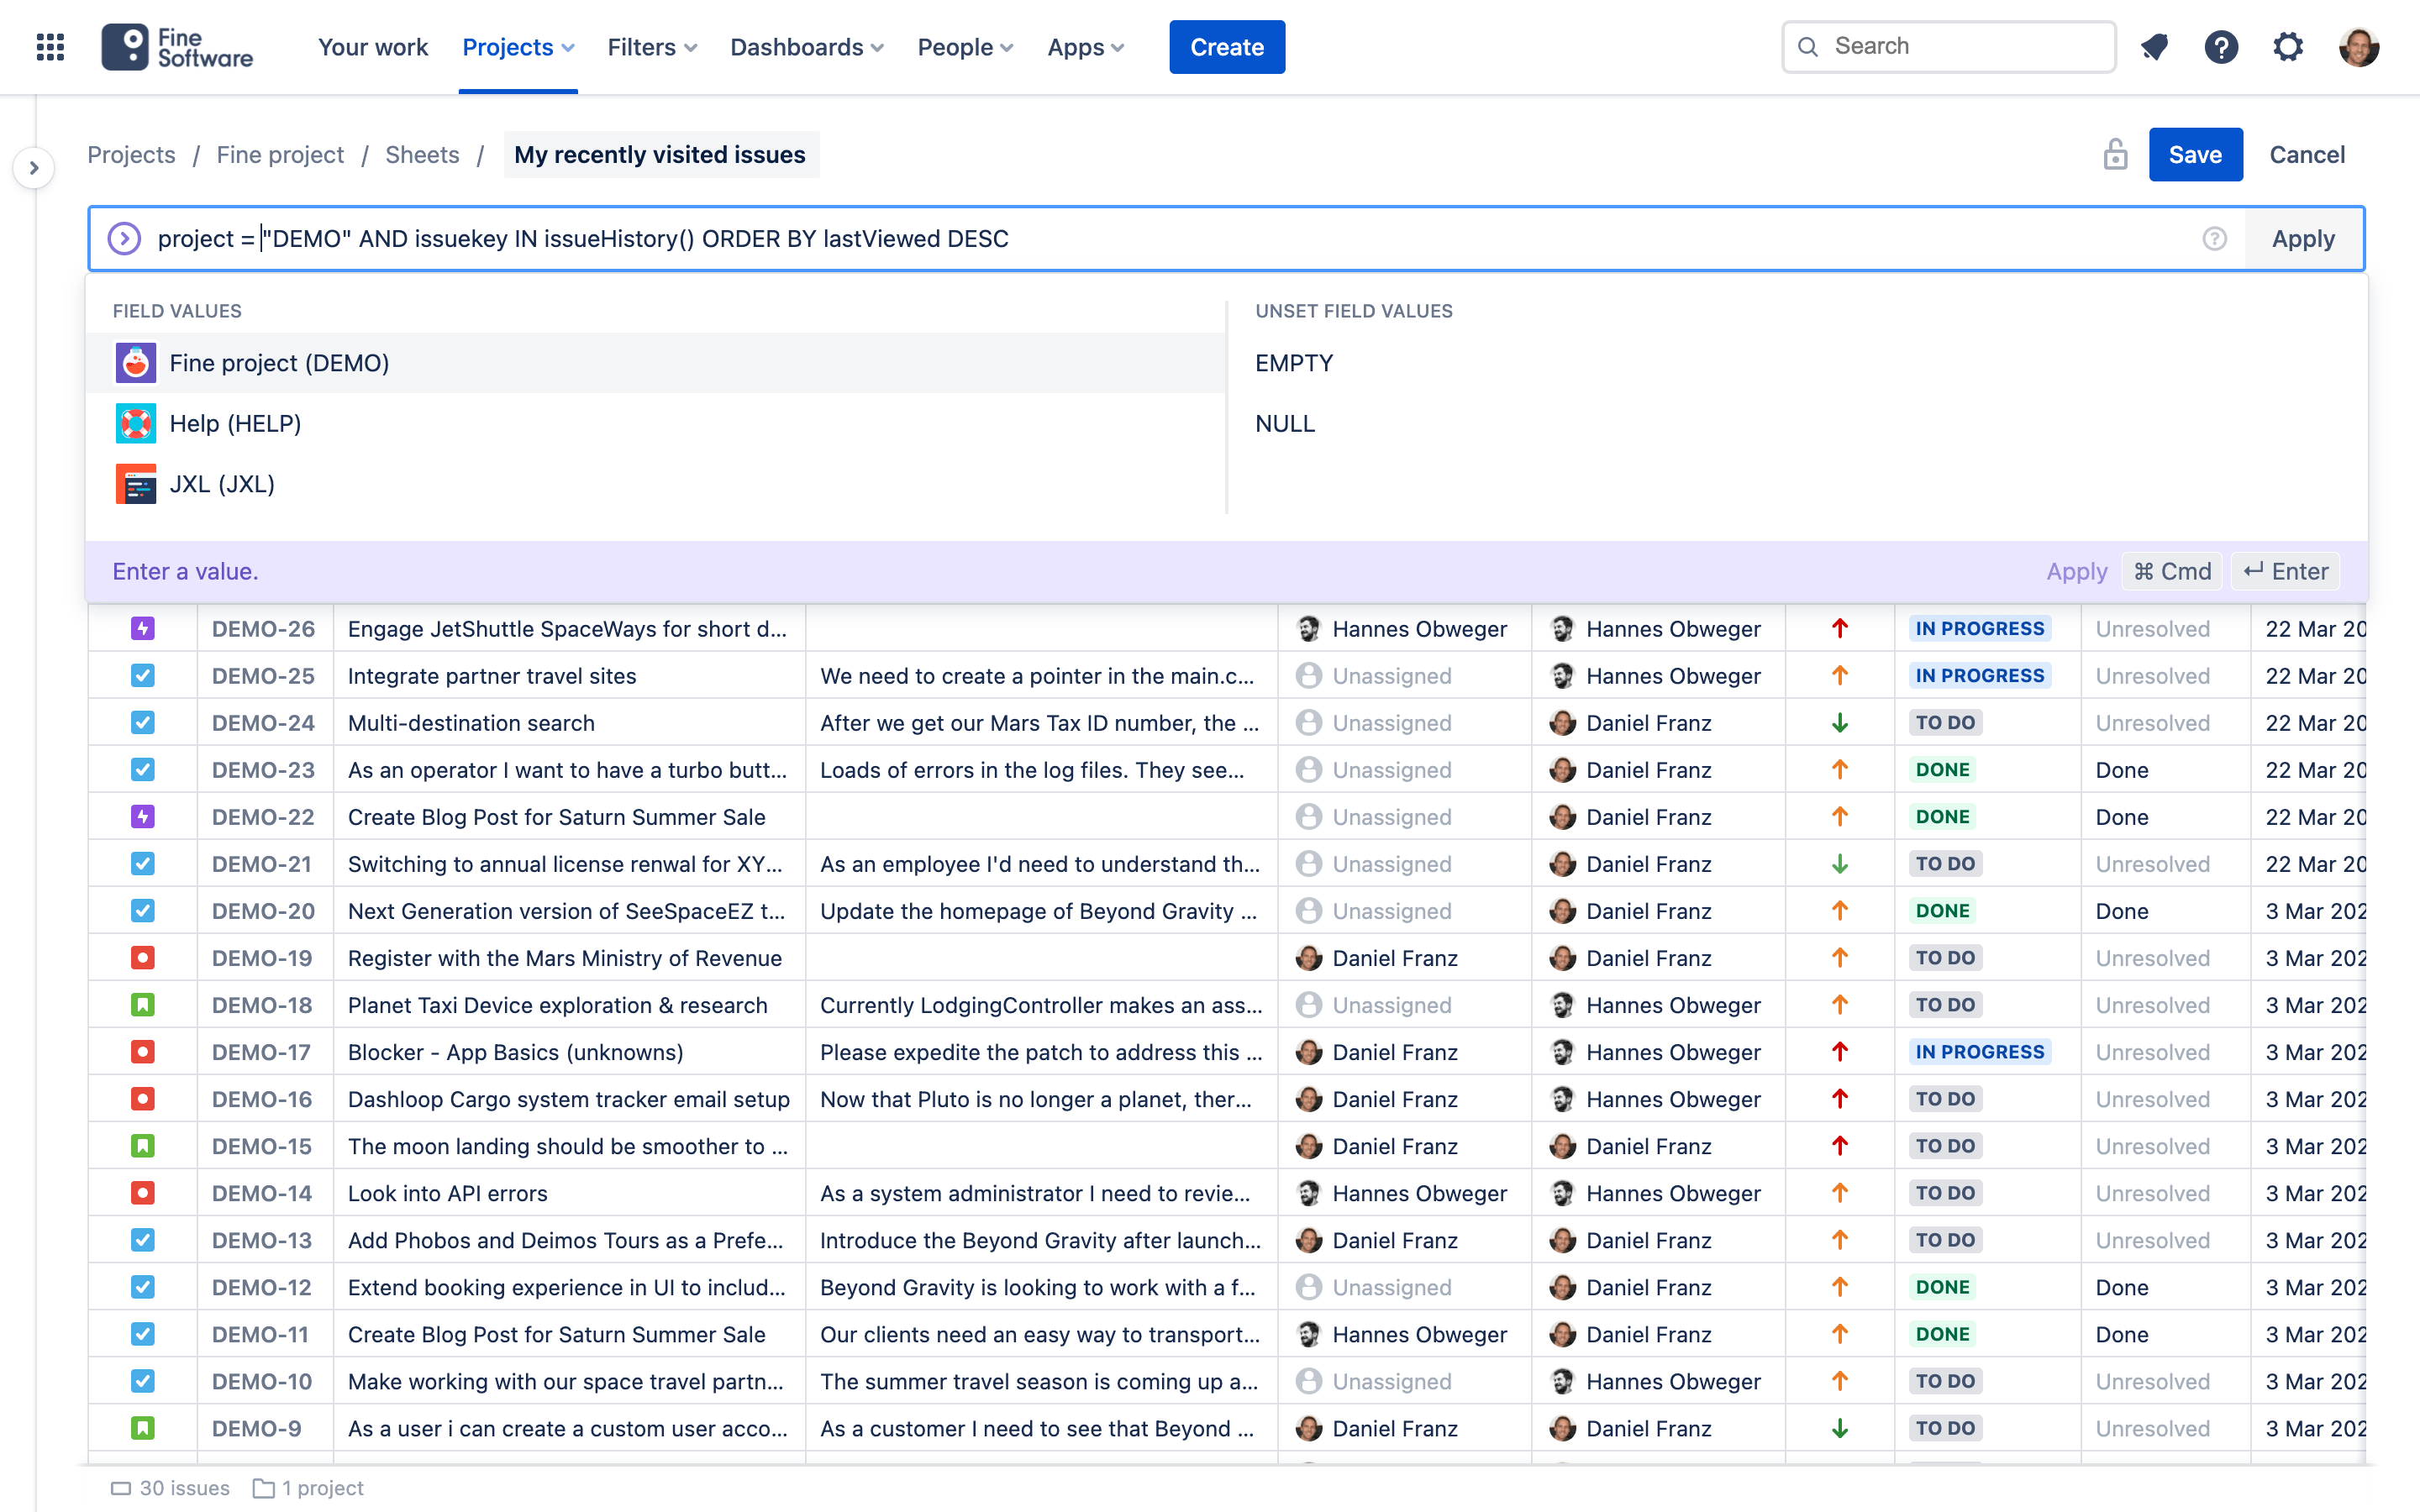Image resolution: width=2420 pixels, height=1512 pixels.
Task: Save the current sheet
Action: 2196,154
